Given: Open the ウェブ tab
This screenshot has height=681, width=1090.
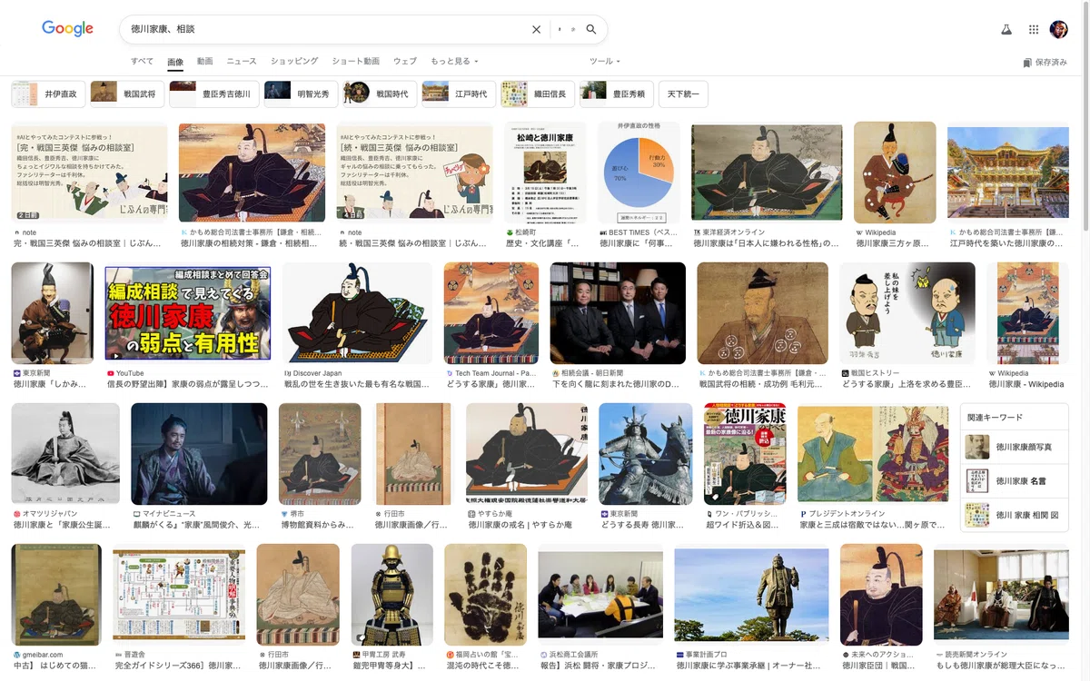Looking at the screenshot, I should (405, 61).
